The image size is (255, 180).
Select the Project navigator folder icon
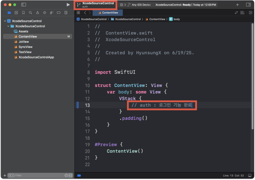9,12
